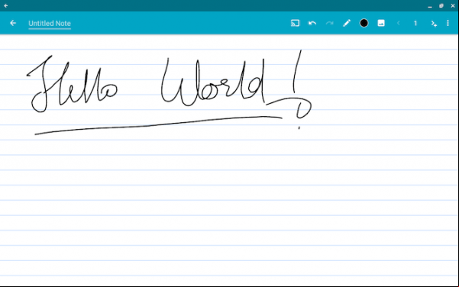Screen dimensions: 459x287
Task: Redo the undone stroke
Action: (330, 23)
